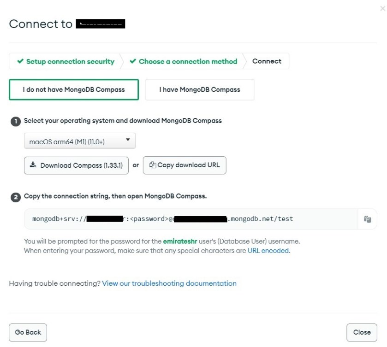Click the clipboard icon beside Copy download URL

click(153, 165)
